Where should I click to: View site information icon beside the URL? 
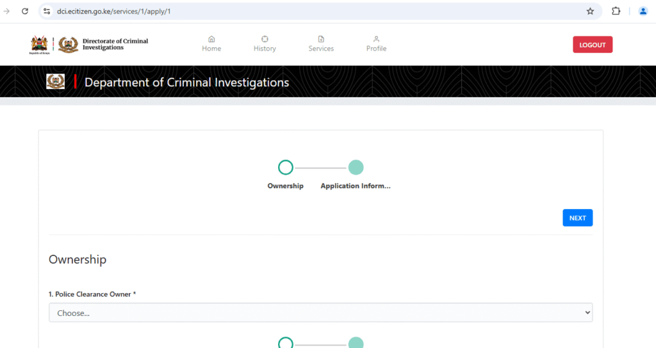point(47,12)
